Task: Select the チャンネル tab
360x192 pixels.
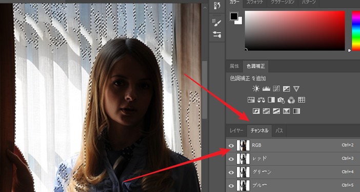Action: pos(259,131)
